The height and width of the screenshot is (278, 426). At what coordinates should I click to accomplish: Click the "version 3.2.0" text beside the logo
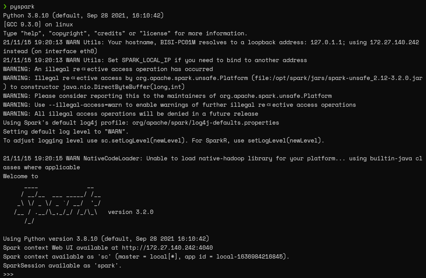tap(130, 212)
